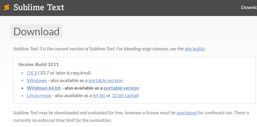
Task: Open the Download item in top navigation
Action: pos(249,8)
